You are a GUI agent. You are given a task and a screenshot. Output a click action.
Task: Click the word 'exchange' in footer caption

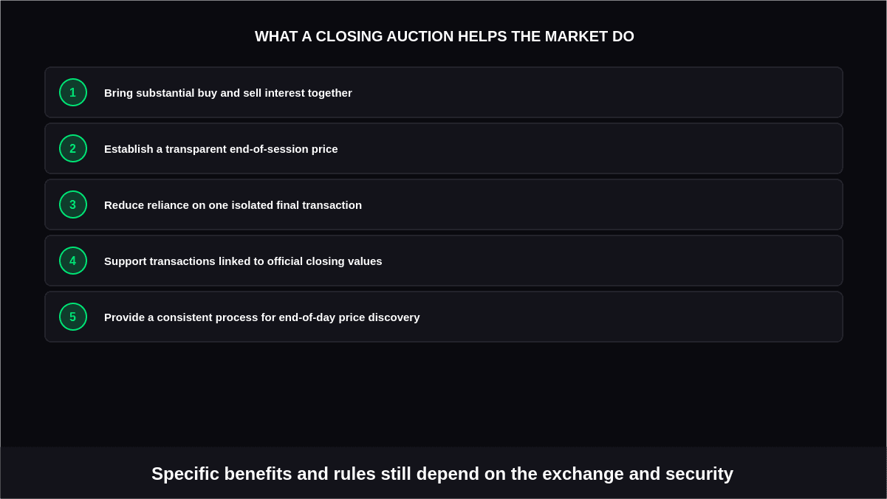click(x=583, y=474)
